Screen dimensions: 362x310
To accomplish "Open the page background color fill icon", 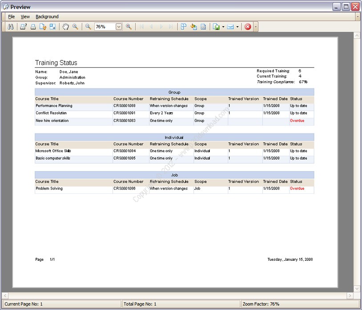I will (x=193, y=27).
